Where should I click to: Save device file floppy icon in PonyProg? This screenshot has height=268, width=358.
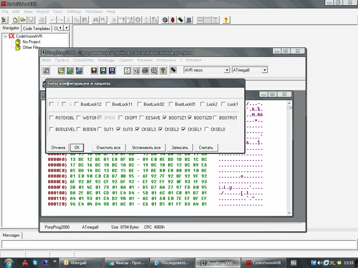(94, 70)
